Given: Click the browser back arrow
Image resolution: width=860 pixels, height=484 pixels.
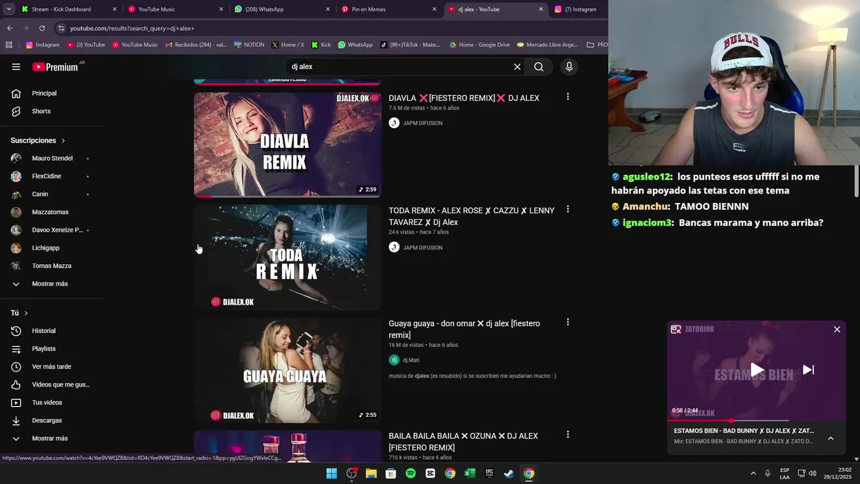Looking at the screenshot, I should [x=9, y=28].
